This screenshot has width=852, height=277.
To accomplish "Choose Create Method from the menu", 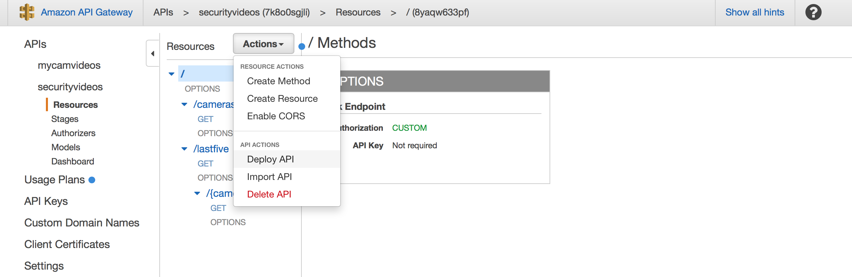I will coord(287,81).
